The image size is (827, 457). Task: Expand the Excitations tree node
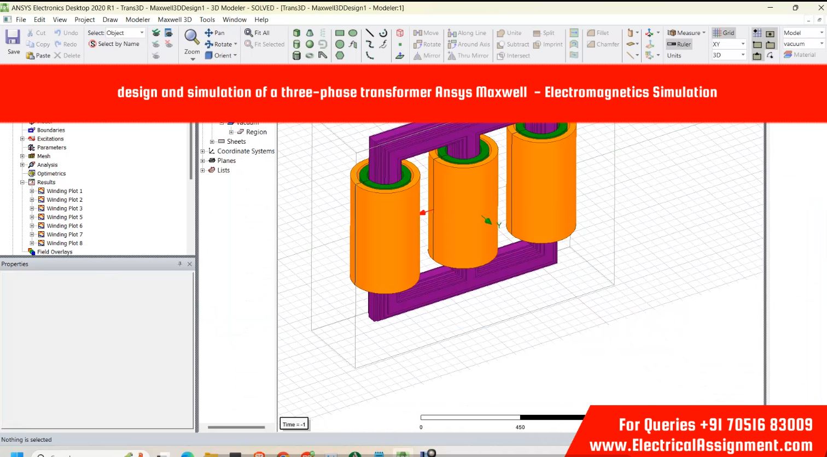(22, 139)
